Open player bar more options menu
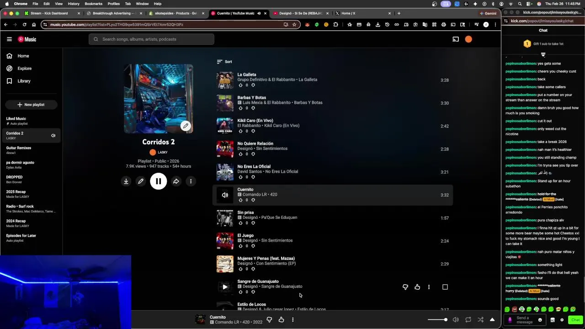The image size is (585, 329). [x=293, y=320]
